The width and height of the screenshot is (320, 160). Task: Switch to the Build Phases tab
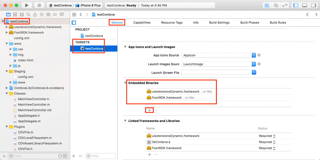250,22
